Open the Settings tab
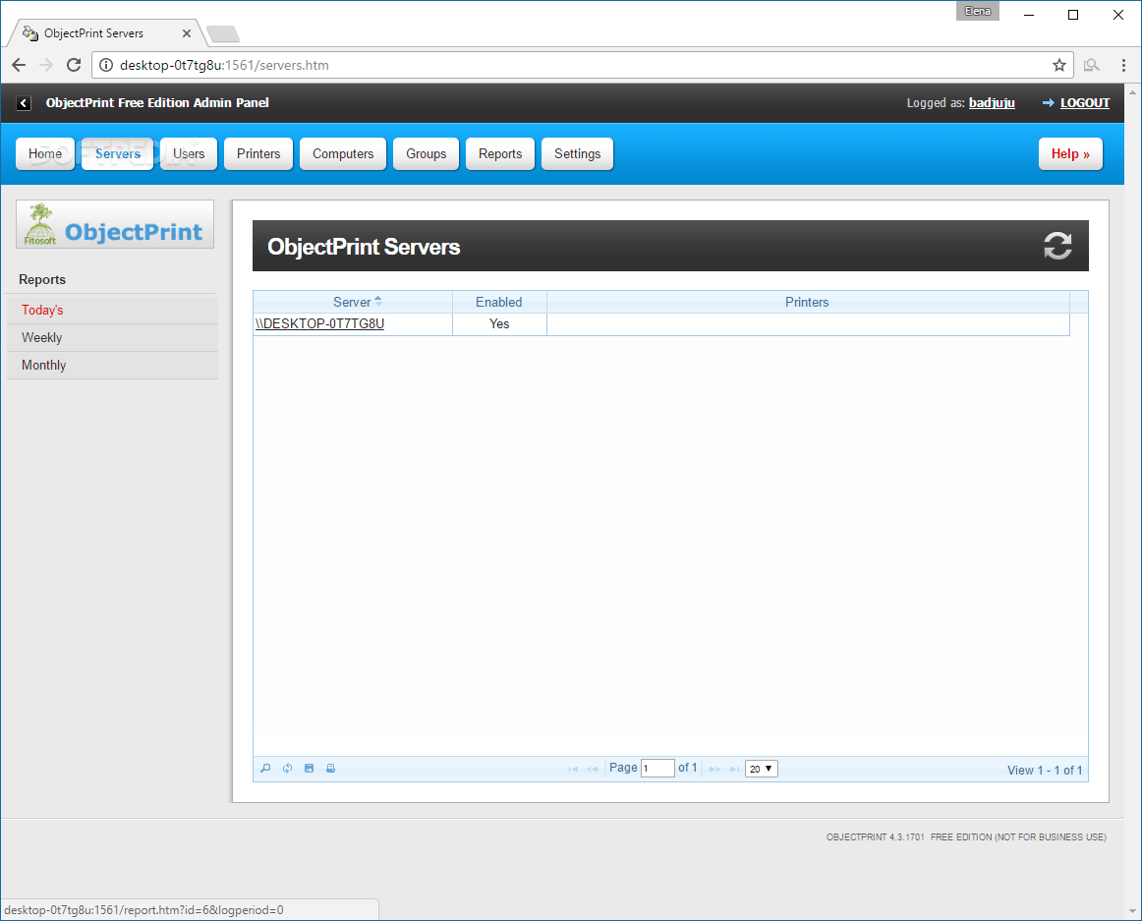The height and width of the screenshot is (921, 1142). (578, 153)
